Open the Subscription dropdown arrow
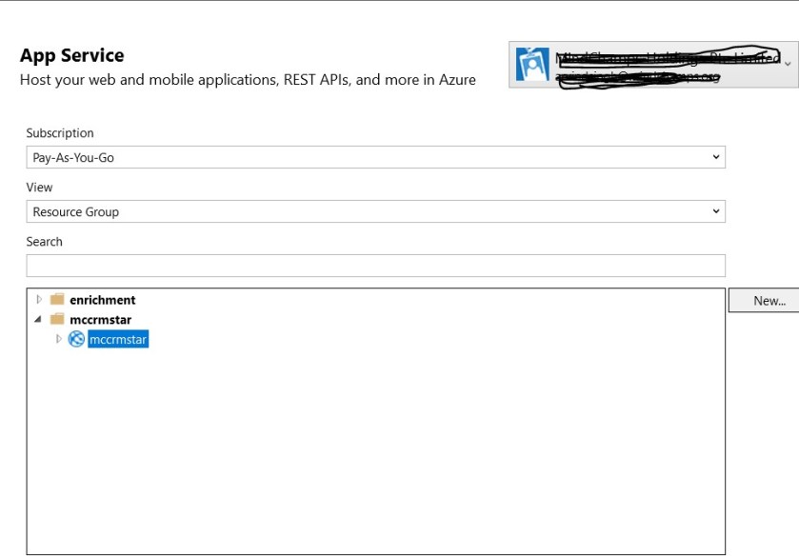Viewport: 799px width, 556px height. [x=715, y=157]
